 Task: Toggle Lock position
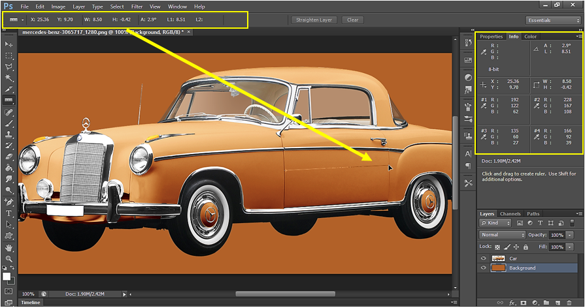[516, 247]
